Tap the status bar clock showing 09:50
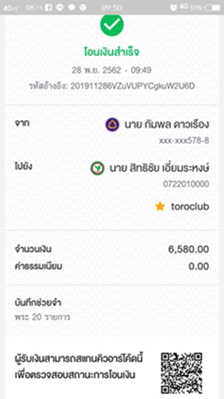 [x=112, y=7]
